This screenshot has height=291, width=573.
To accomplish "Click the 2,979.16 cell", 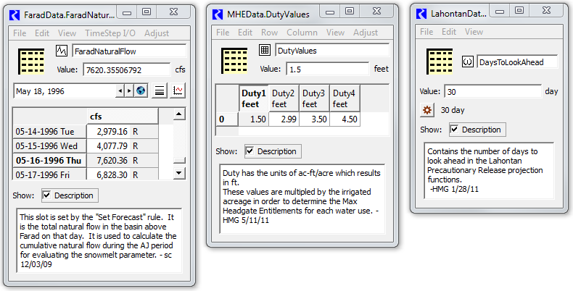I will (x=123, y=131).
